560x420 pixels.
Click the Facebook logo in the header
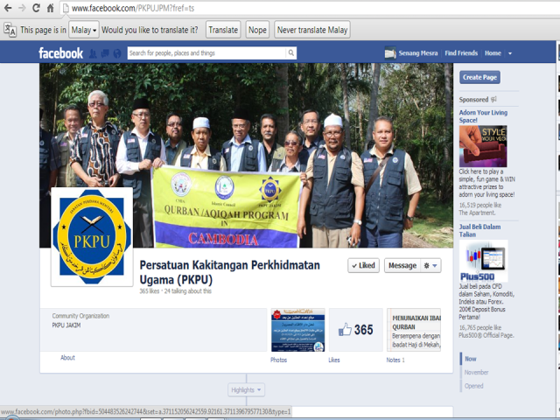point(60,53)
